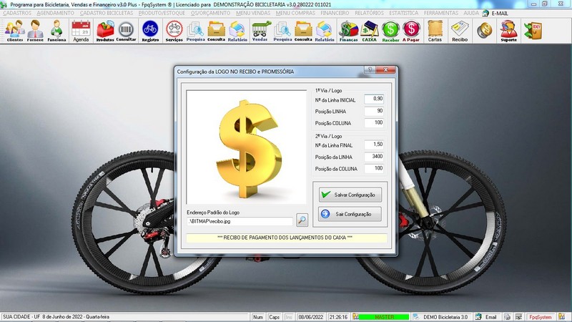Open the Fornece suppliers icon
572x322 pixels.
[x=35, y=31]
